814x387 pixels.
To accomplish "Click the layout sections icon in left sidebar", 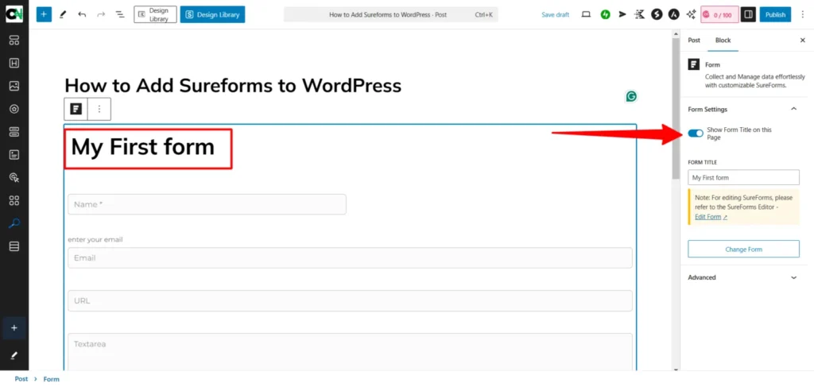I will click(x=14, y=41).
